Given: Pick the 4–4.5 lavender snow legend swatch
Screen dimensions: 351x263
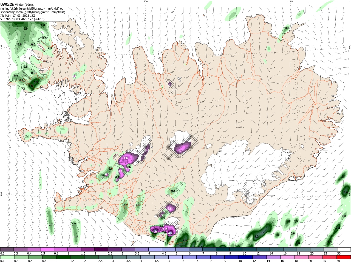Looking at the screenshot, I should click(155, 250).
